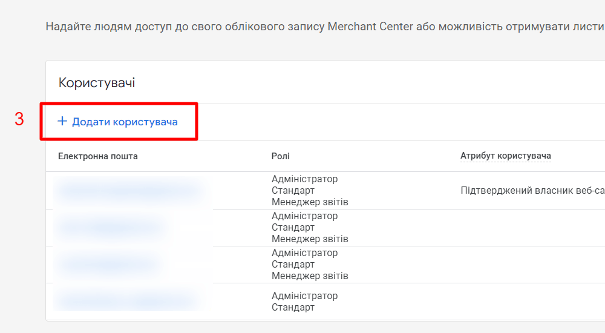The width and height of the screenshot is (605, 333).
Task: Click the plus icon beside Додати користувача
Action: (x=62, y=122)
